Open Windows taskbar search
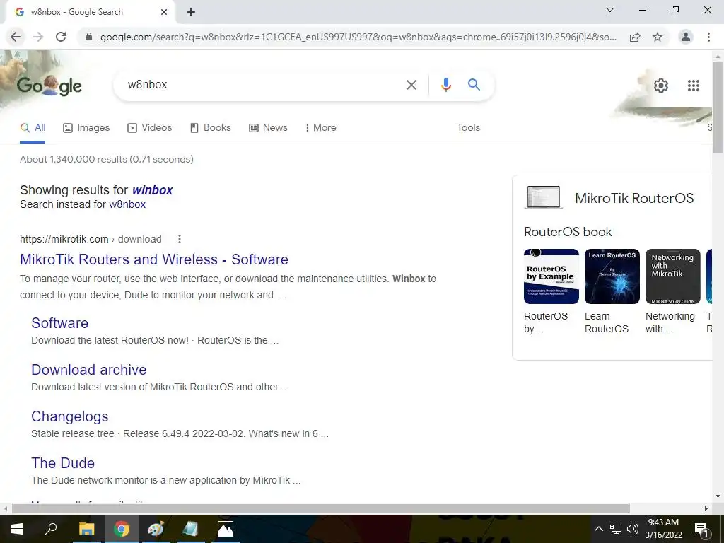 [51, 529]
